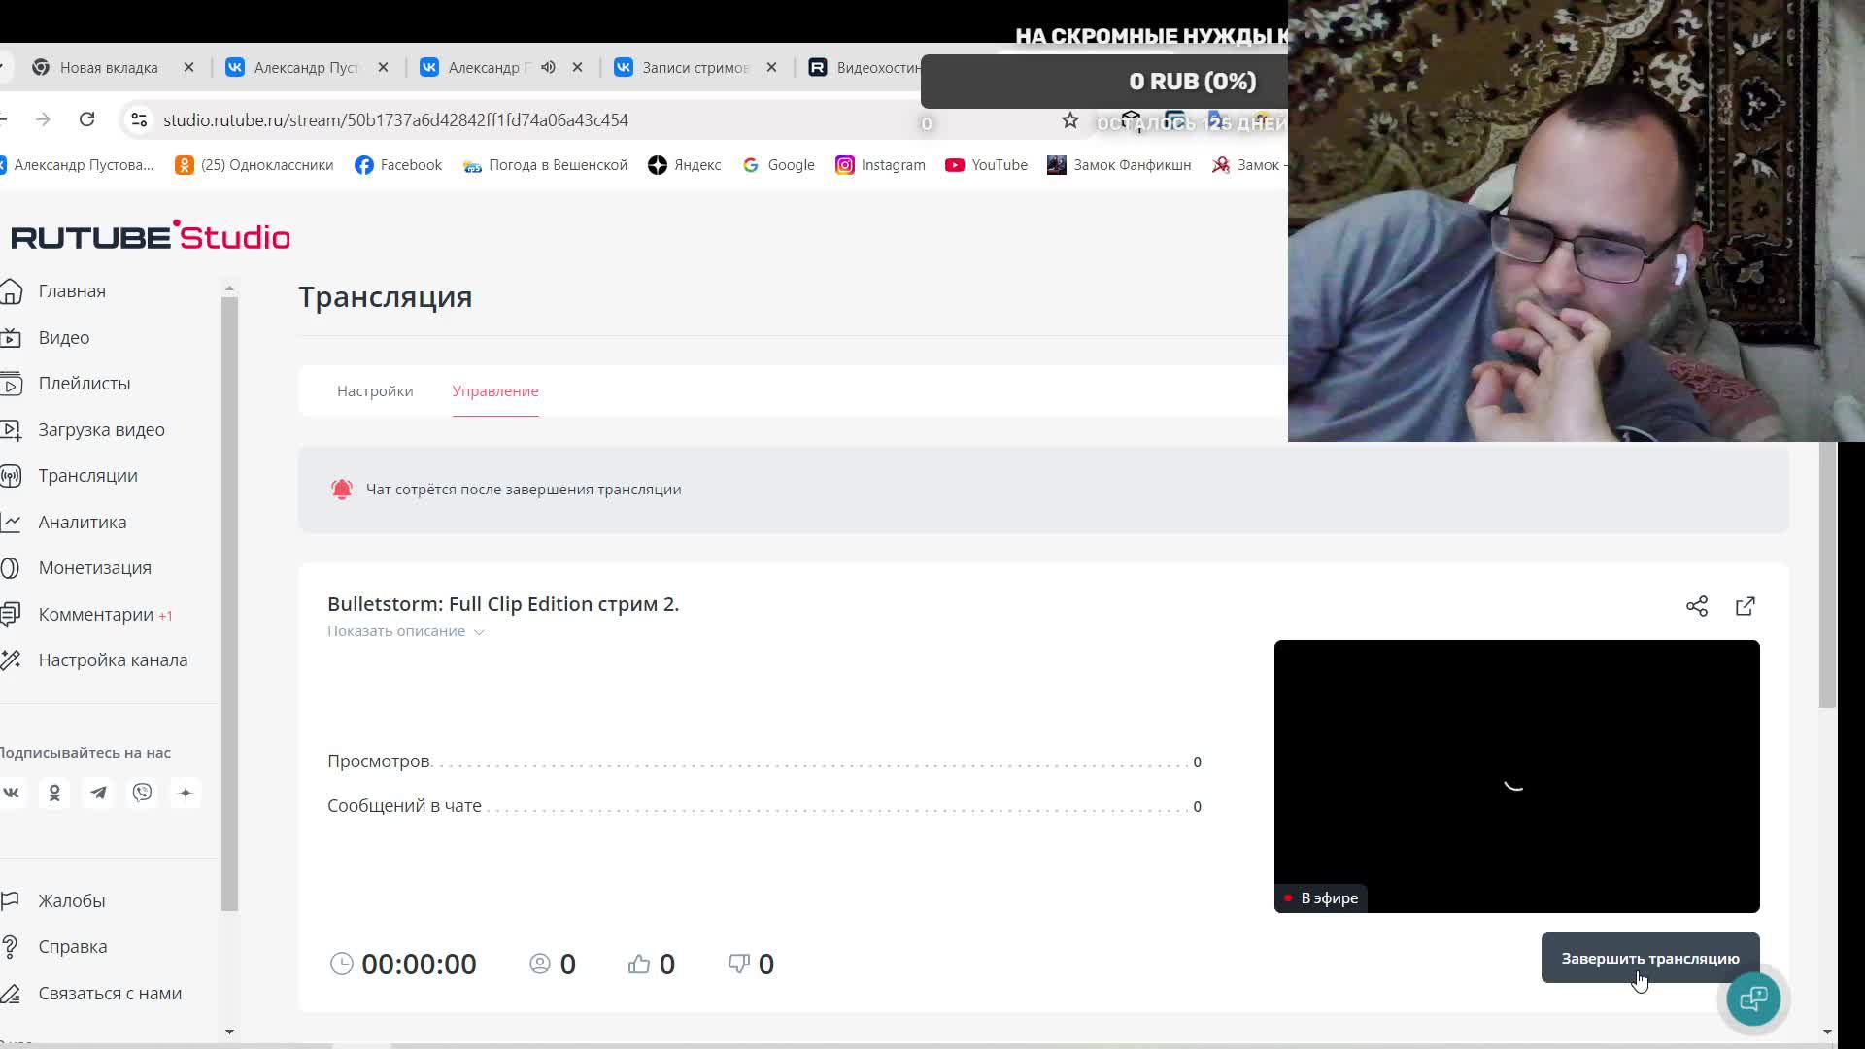Switch to the Настройки tab
This screenshot has width=1865, height=1049.
pyautogui.click(x=375, y=390)
